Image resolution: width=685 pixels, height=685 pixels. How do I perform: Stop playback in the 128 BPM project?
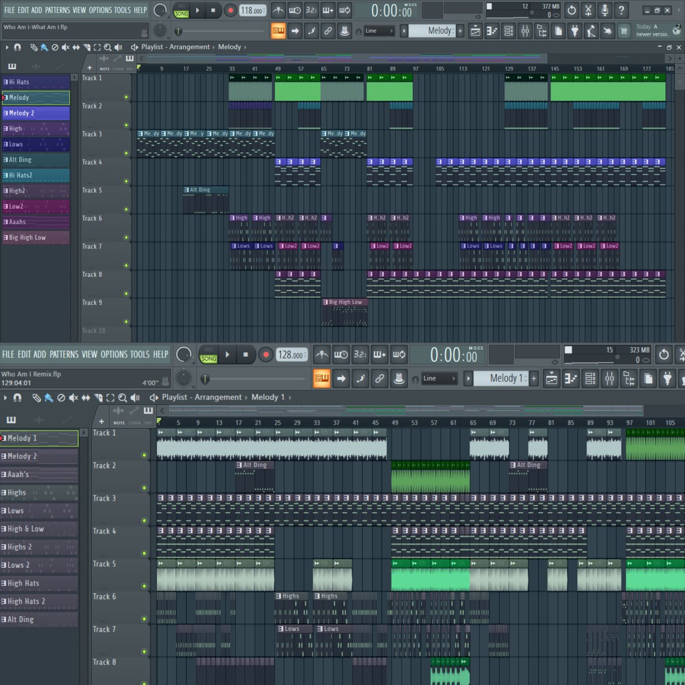coord(245,354)
